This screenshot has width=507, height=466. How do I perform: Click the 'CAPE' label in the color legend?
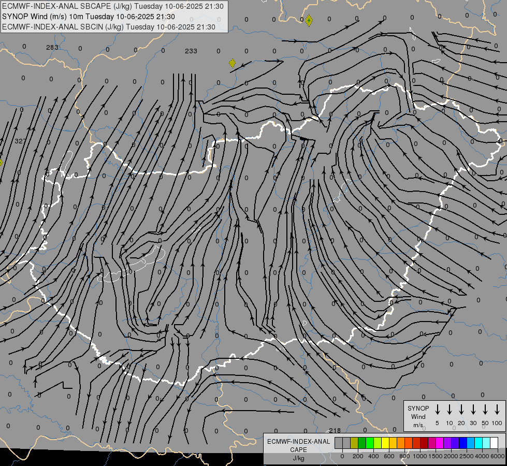click(298, 450)
